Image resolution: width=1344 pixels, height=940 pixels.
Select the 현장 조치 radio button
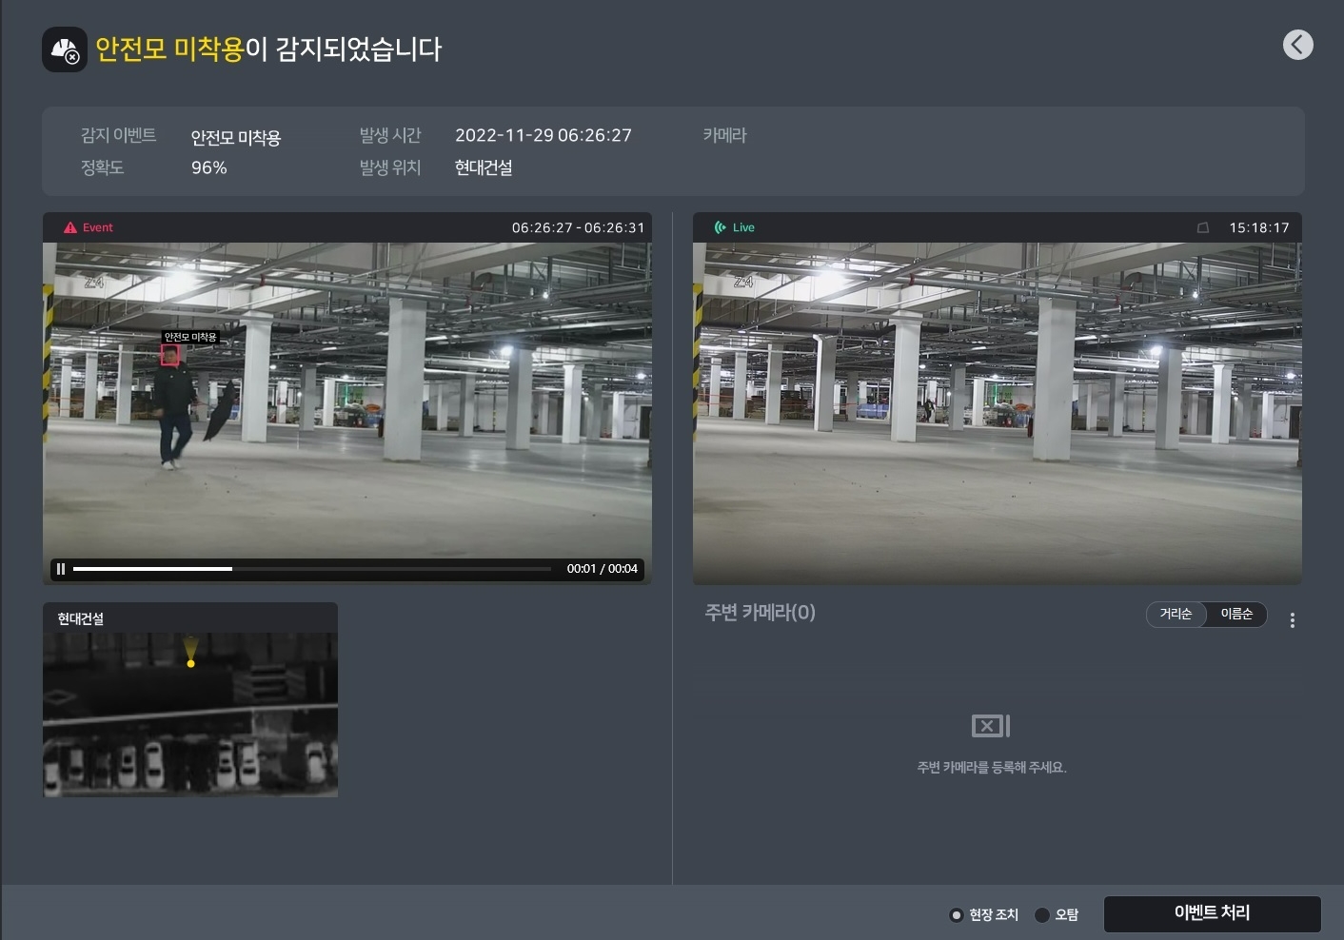click(956, 914)
